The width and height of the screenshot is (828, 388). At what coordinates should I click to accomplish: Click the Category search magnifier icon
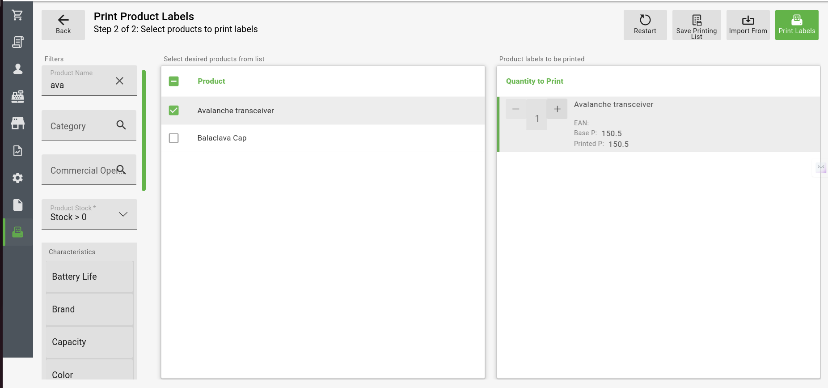121,125
